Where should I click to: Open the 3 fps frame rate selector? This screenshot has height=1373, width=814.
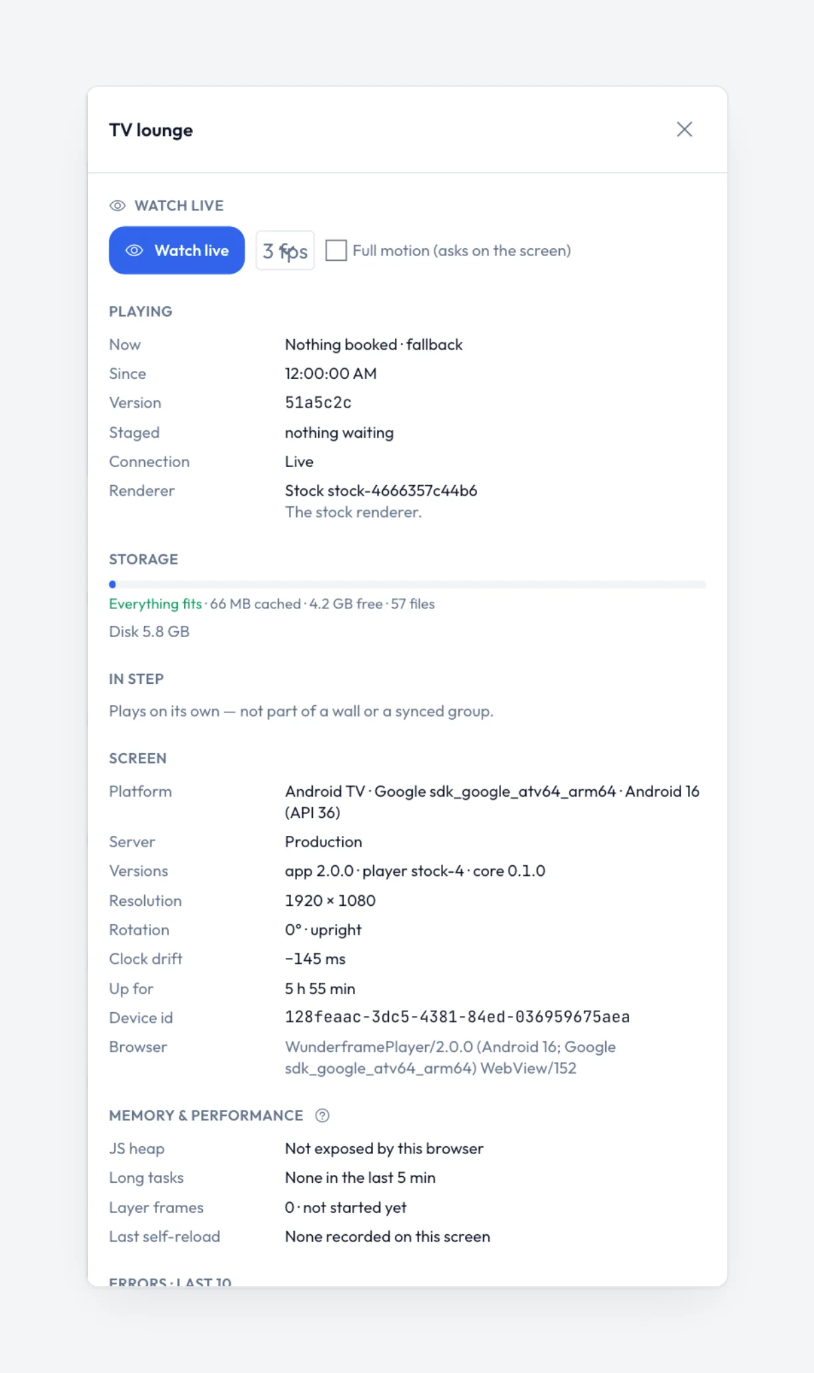(x=285, y=251)
